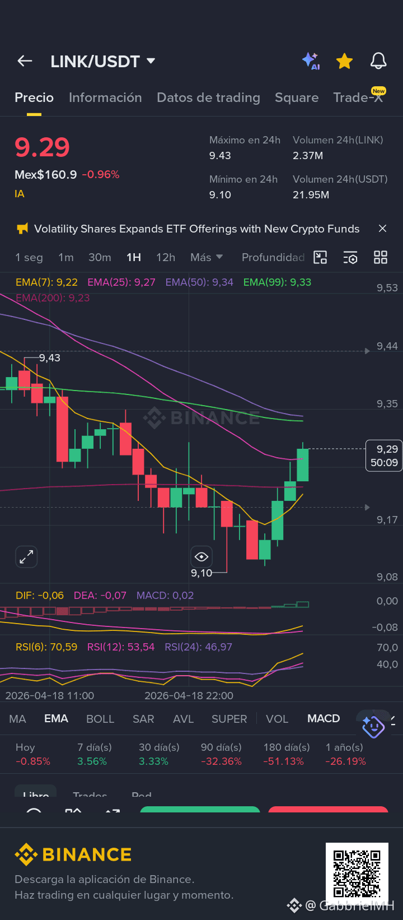Enable the AVL indicator
The width and height of the screenshot is (403, 920).
(x=183, y=719)
